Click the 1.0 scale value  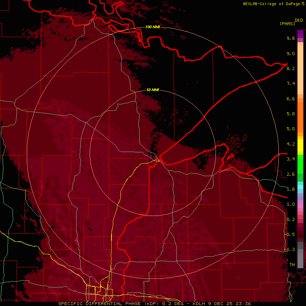291,205
